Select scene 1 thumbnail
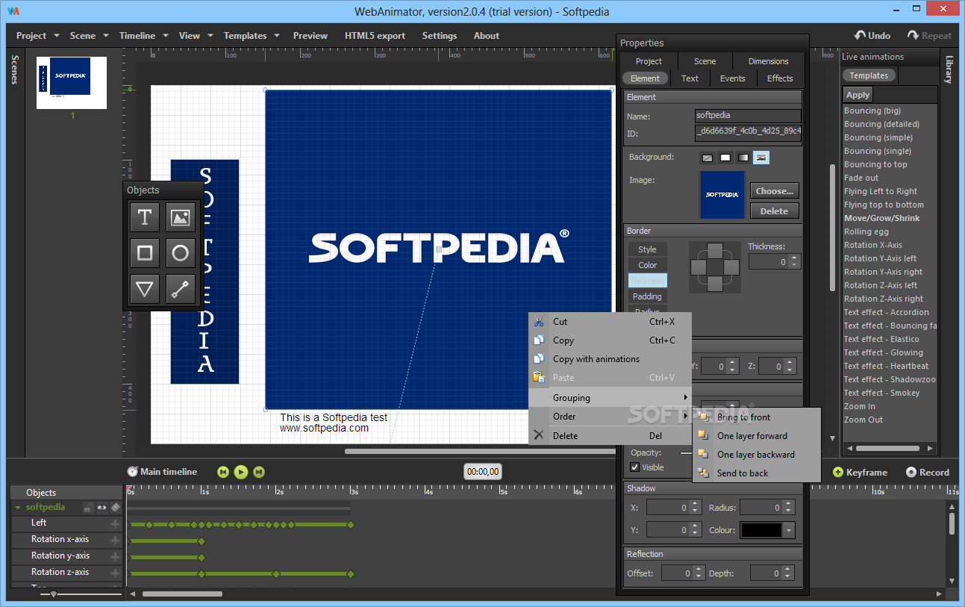 point(72,81)
